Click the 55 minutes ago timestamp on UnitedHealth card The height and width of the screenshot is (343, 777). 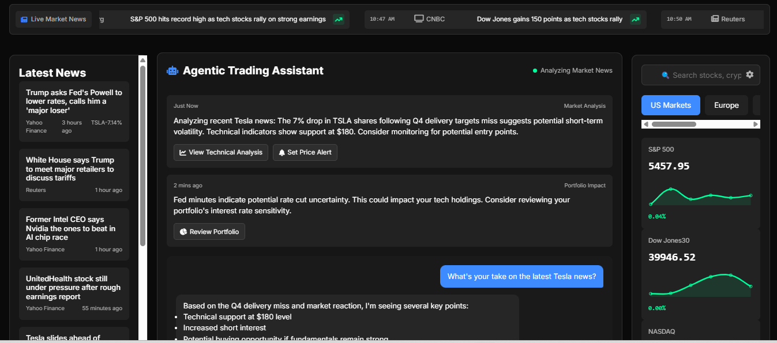click(x=102, y=308)
